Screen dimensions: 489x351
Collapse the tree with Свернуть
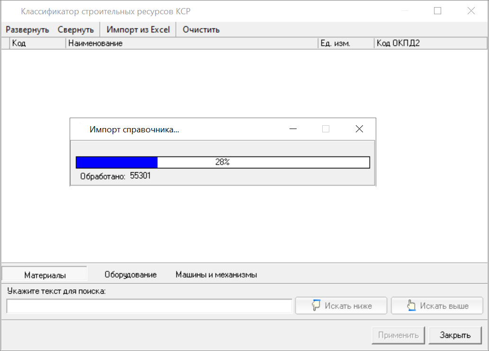[x=76, y=29]
